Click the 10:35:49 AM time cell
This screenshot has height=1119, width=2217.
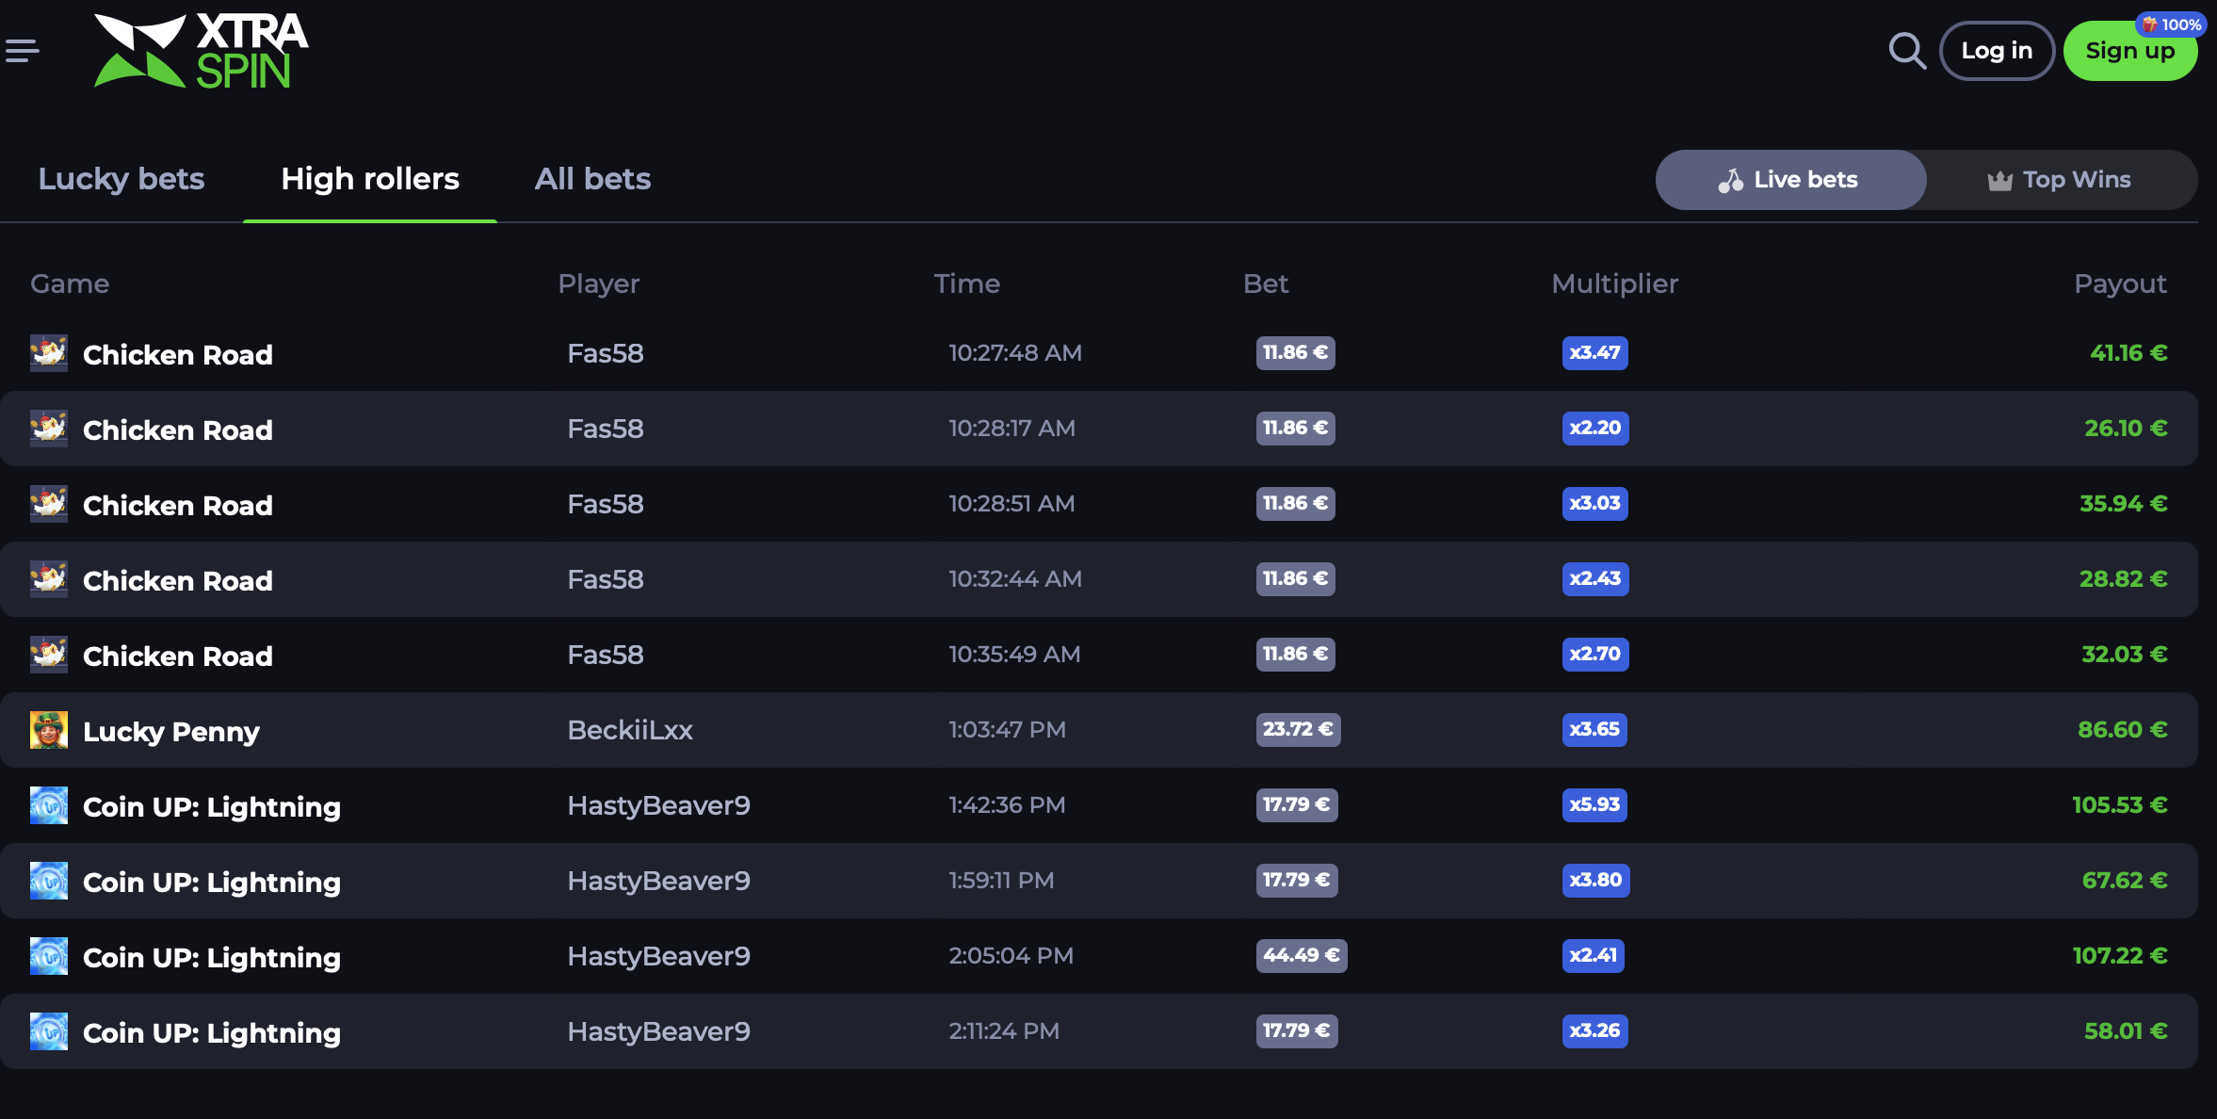(x=1014, y=655)
